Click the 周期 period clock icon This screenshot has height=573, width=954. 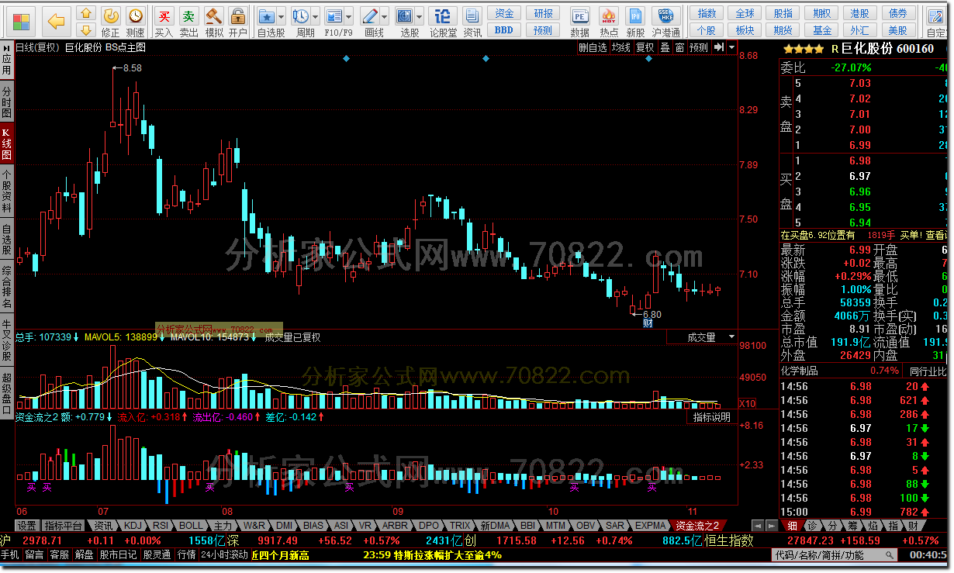[301, 16]
